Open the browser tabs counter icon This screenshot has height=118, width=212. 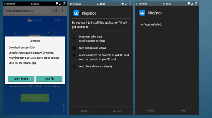55,11
